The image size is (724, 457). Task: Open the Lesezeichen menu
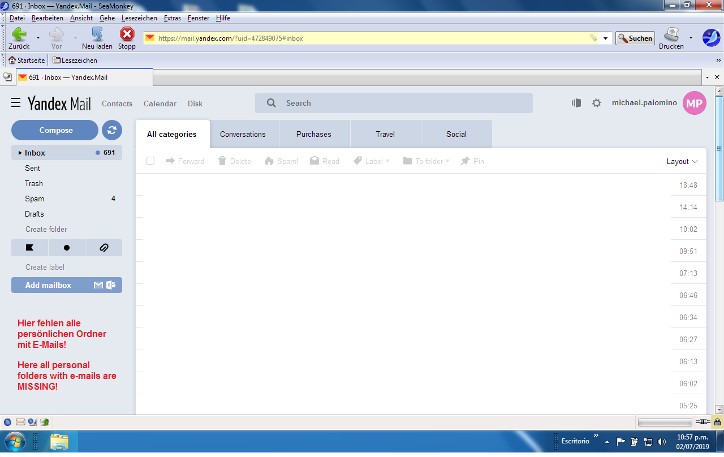(139, 18)
